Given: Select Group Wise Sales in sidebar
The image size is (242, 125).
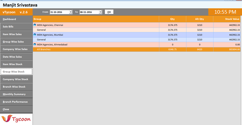Looking at the screenshot, I should pyautogui.click(x=16, y=42).
